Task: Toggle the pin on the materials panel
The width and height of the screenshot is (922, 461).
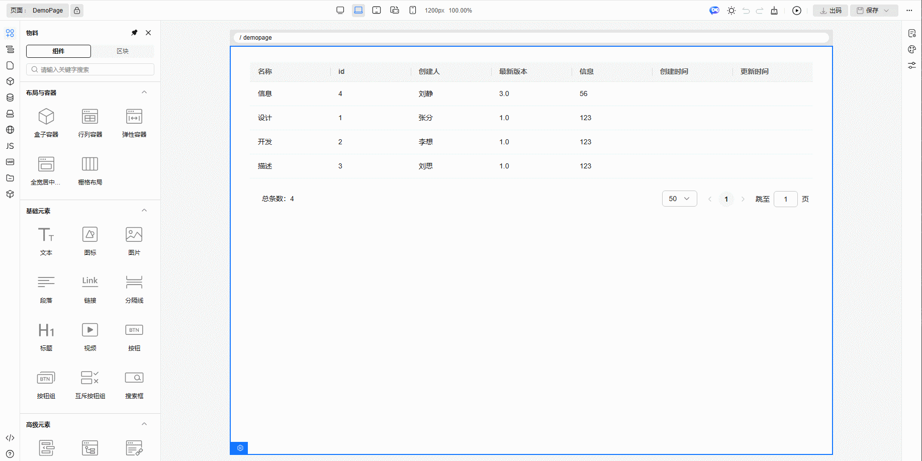Action: tap(134, 33)
